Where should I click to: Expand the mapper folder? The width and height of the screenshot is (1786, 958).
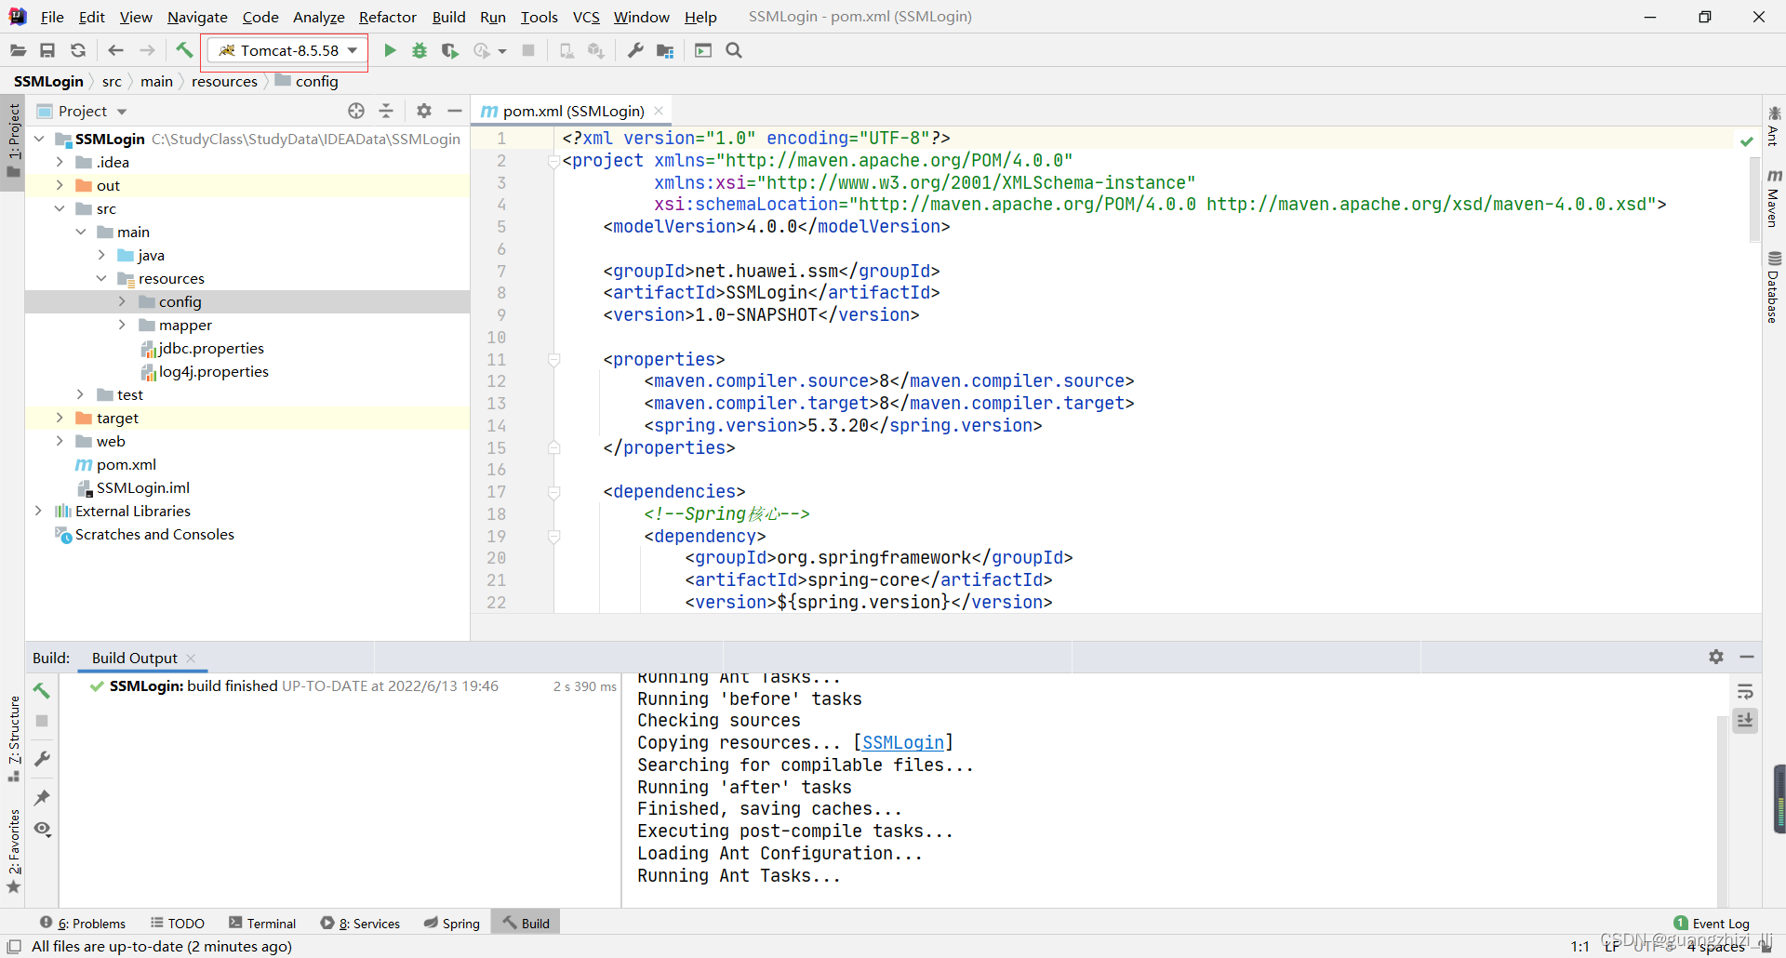[122, 325]
